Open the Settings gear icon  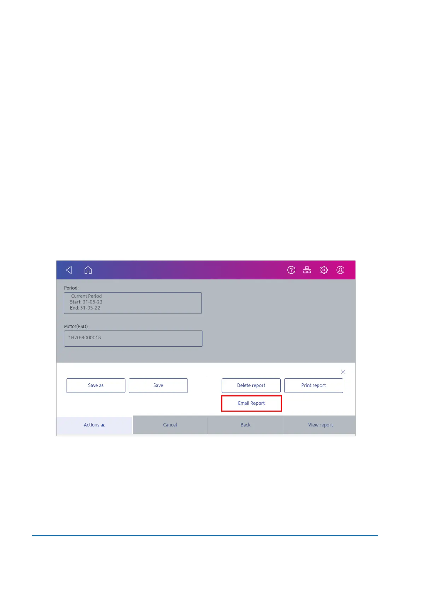(x=324, y=270)
